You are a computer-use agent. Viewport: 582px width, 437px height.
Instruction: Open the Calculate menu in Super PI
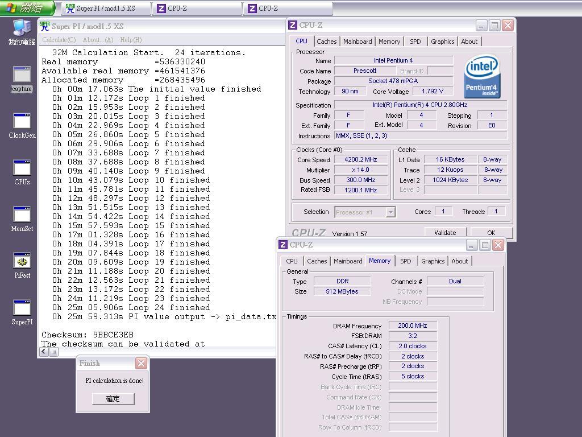pos(59,40)
